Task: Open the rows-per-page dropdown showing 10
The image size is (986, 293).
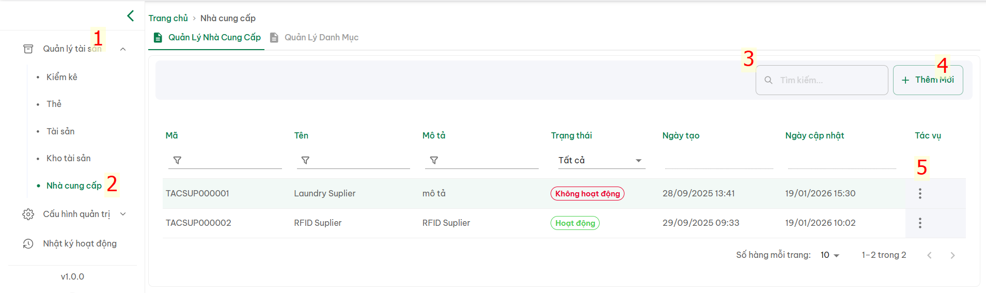Action: (x=830, y=255)
